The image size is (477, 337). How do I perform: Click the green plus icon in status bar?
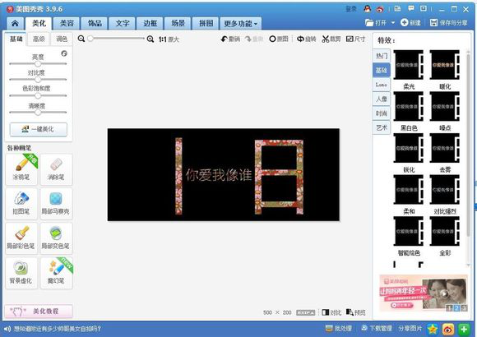pyautogui.click(x=464, y=329)
